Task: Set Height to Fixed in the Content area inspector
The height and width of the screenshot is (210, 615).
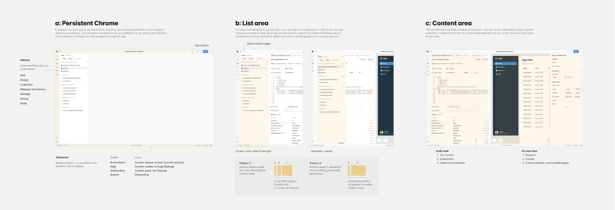Action: (578, 89)
